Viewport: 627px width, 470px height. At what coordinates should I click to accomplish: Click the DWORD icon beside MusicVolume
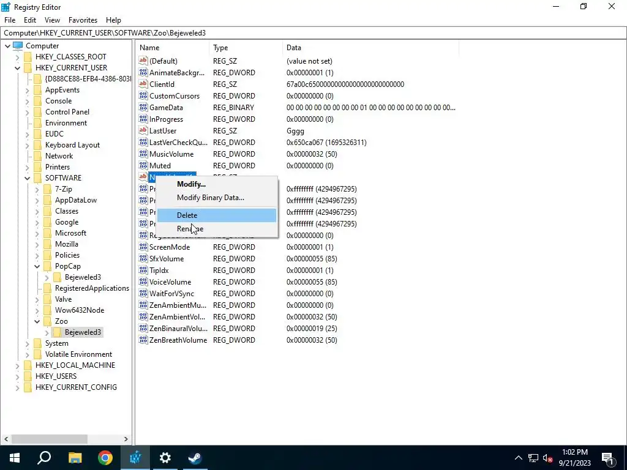143,154
